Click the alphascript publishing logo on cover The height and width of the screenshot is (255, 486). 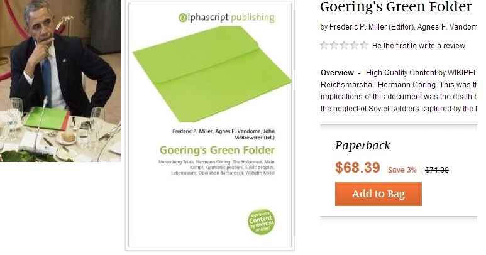226,18
